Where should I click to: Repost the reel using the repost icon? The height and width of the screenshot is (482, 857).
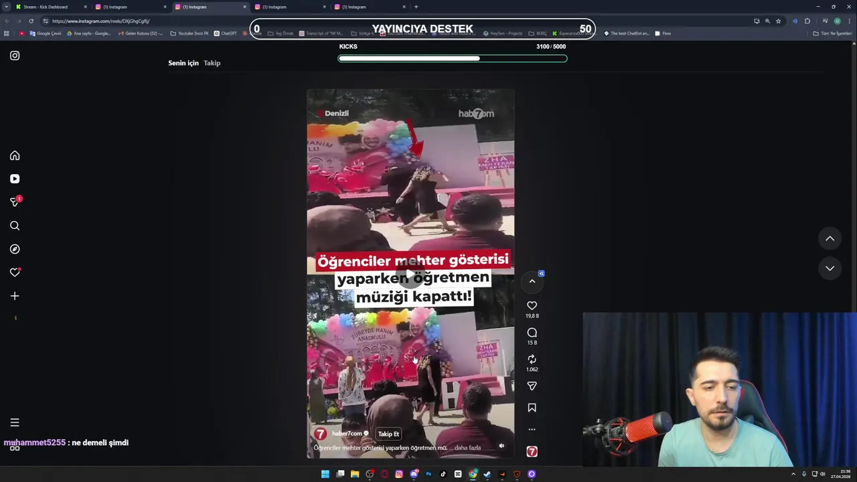532,359
